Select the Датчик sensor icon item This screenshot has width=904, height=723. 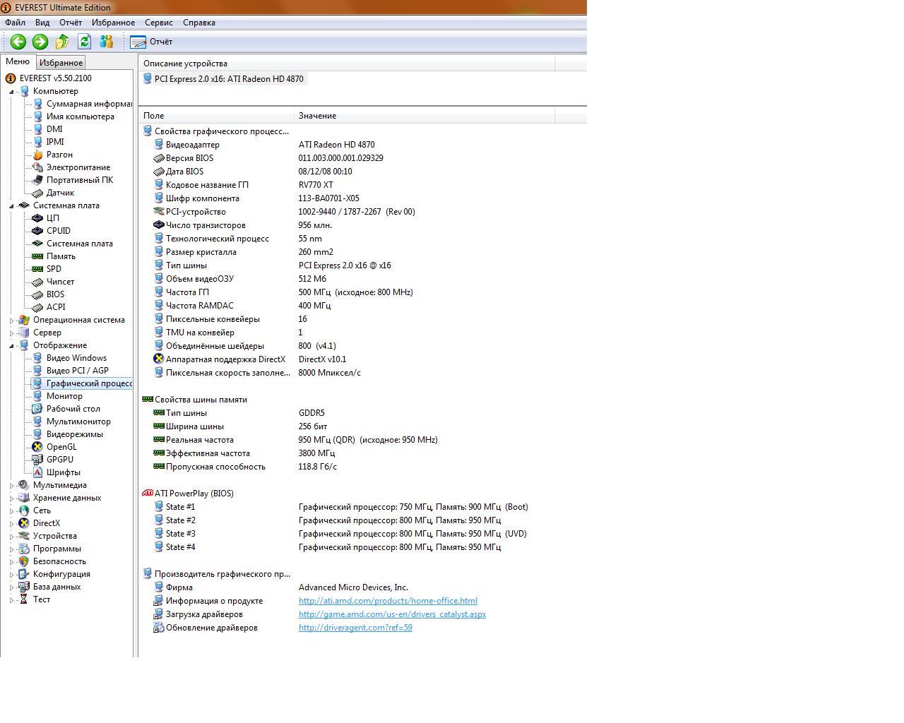point(37,193)
